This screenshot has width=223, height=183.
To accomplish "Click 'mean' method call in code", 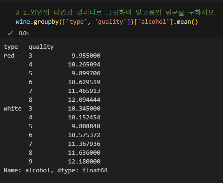I will point(184,22).
